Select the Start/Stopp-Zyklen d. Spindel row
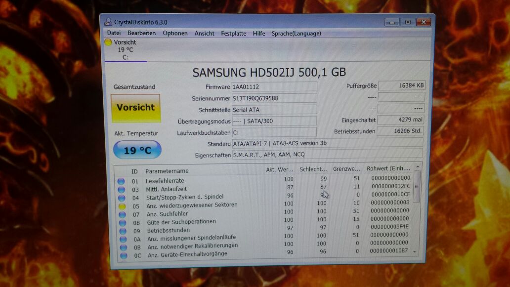Screen dimensions: 510x287 point(264,196)
